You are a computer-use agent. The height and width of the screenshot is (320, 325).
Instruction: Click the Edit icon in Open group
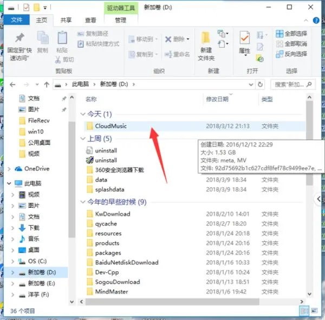pyautogui.click(x=260, y=47)
